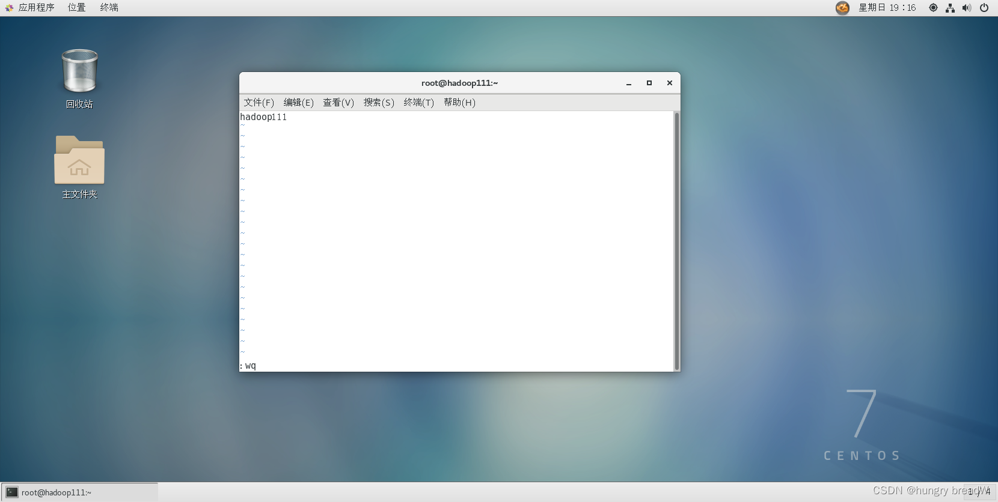
Task: Click the accessibility icon in system tray
Action: point(933,8)
